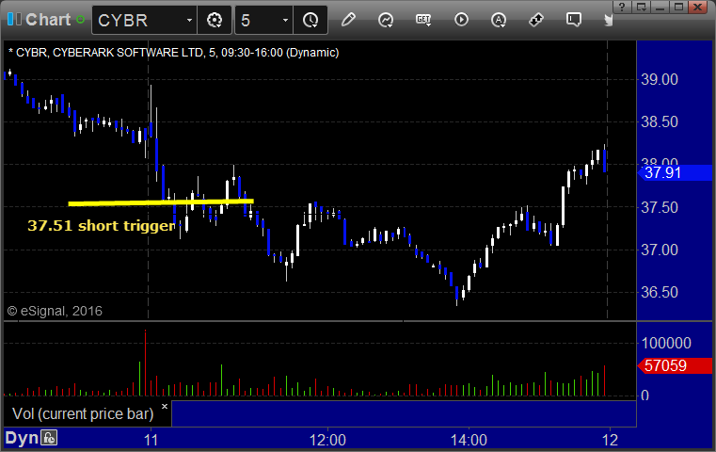Screen dimensions: 716x452
Task: Select the pencil drawing tools icon
Action: point(348,20)
